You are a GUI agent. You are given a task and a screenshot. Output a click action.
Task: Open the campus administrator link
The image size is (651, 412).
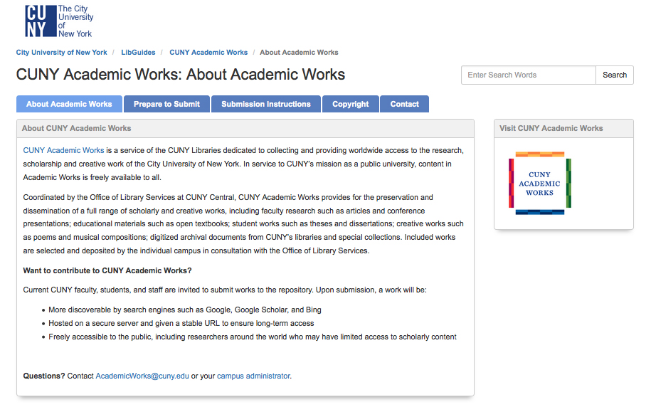click(253, 376)
